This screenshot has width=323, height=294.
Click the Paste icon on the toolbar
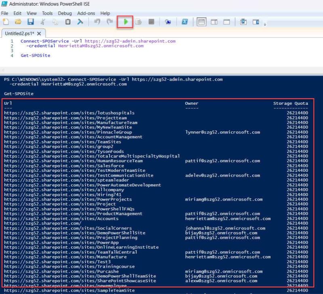click(x=68, y=22)
